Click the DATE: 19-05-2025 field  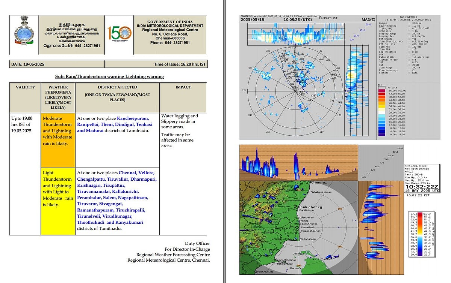click(x=28, y=64)
